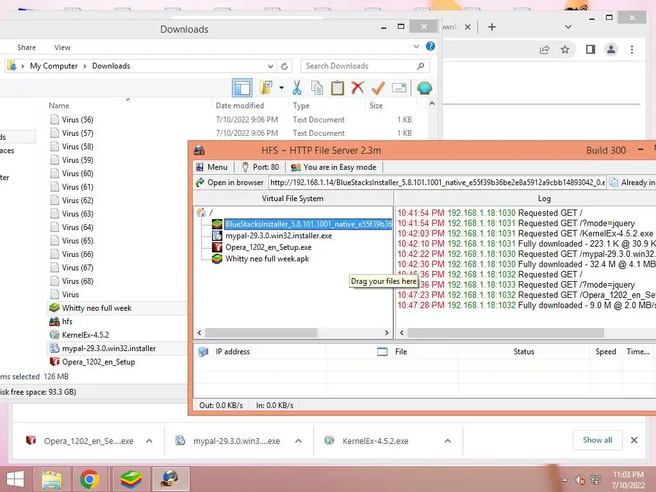
Task: Click Open in browser in HFS
Action: (x=230, y=183)
